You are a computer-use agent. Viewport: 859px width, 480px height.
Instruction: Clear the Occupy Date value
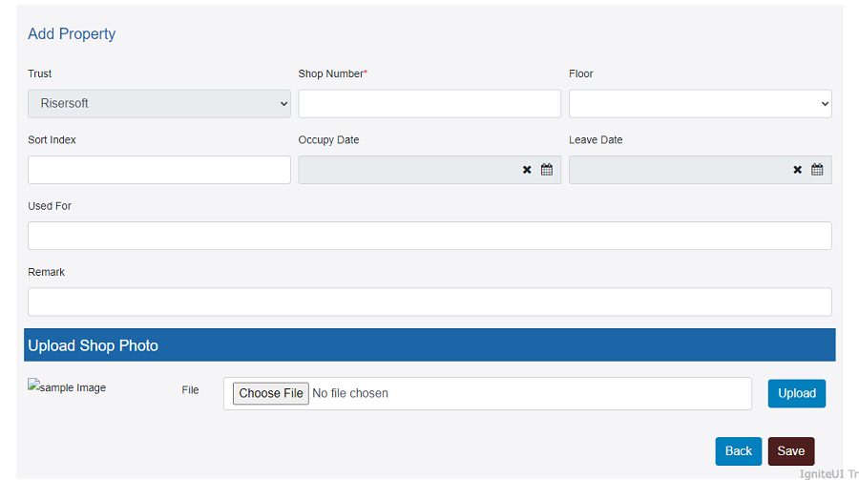[527, 170]
